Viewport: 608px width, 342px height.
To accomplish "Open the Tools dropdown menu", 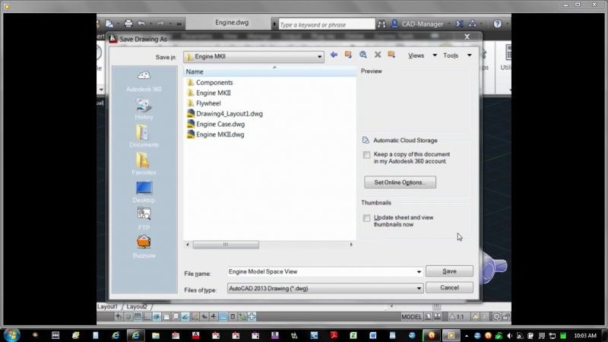I will pyautogui.click(x=458, y=55).
